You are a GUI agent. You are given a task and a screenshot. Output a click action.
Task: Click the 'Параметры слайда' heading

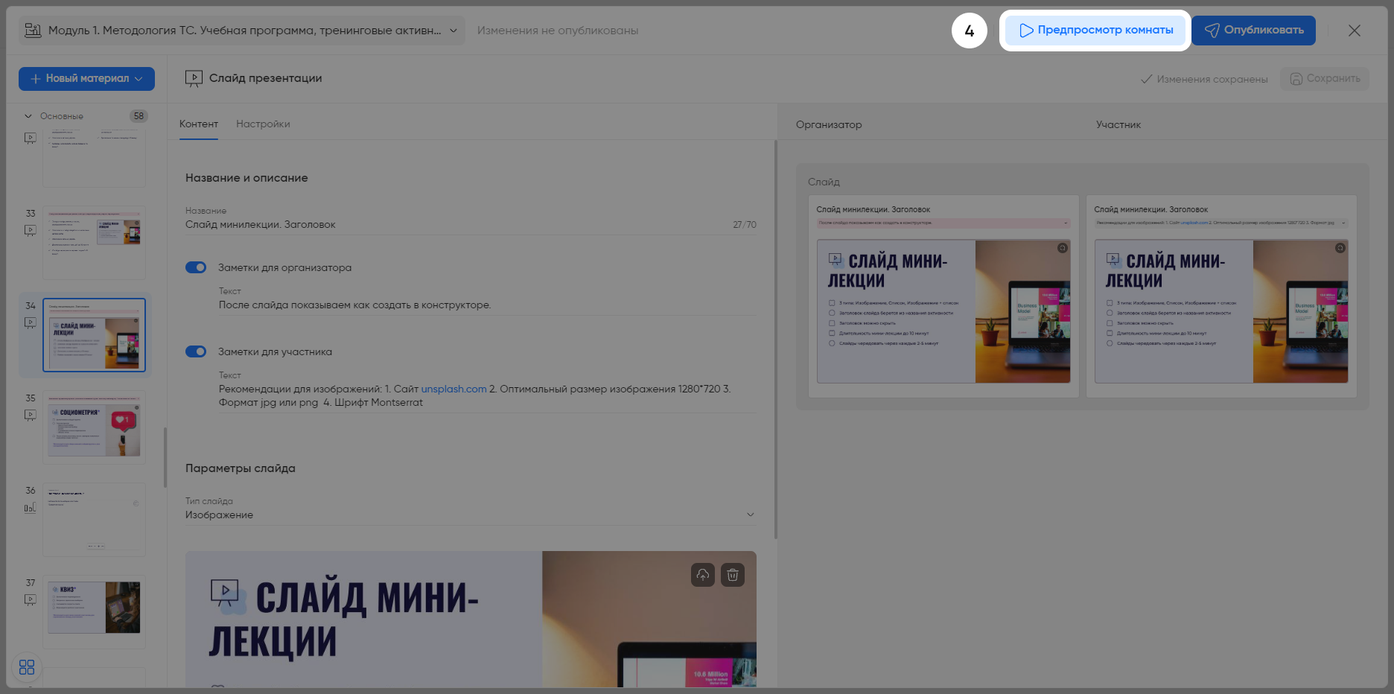click(x=241, y=468)
